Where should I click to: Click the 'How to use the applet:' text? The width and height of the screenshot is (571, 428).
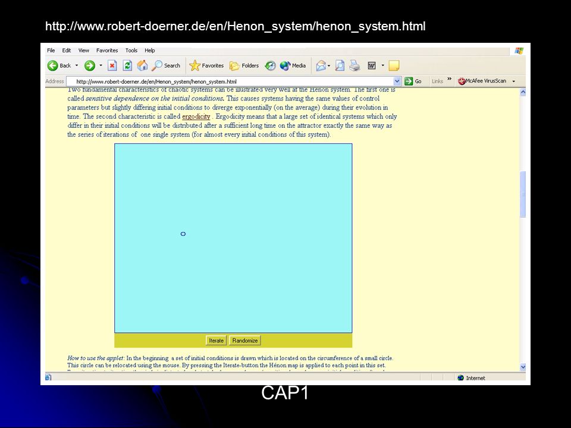(x=96, y=358)
